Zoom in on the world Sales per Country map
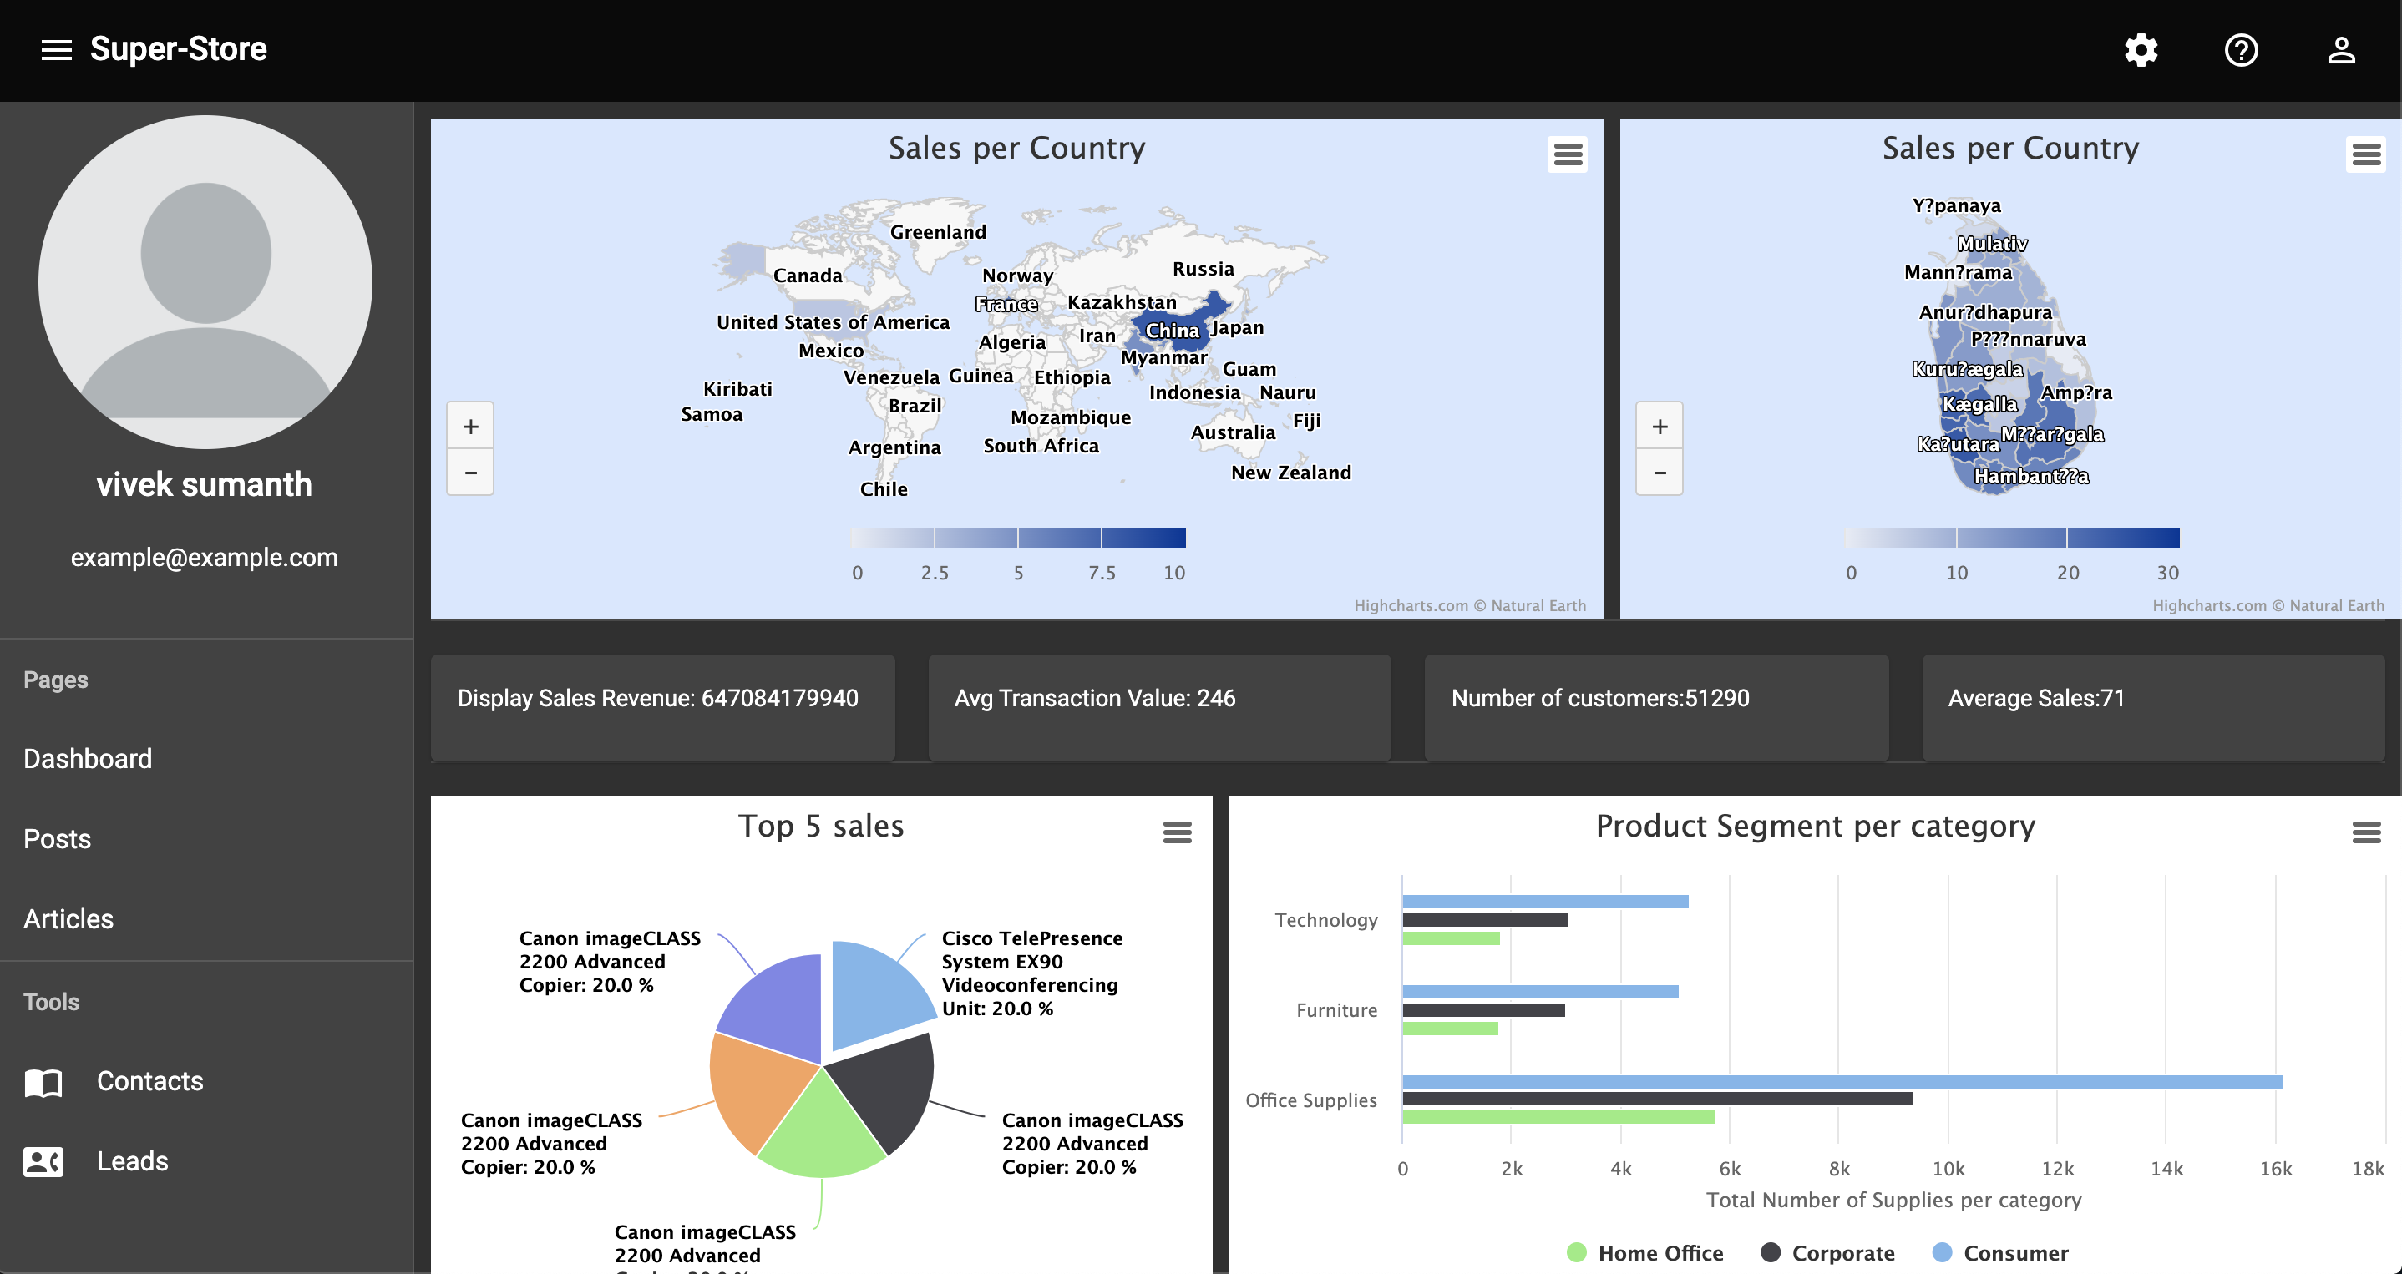This screenshot has height=1274, width=2402. (x=470, y=426)
